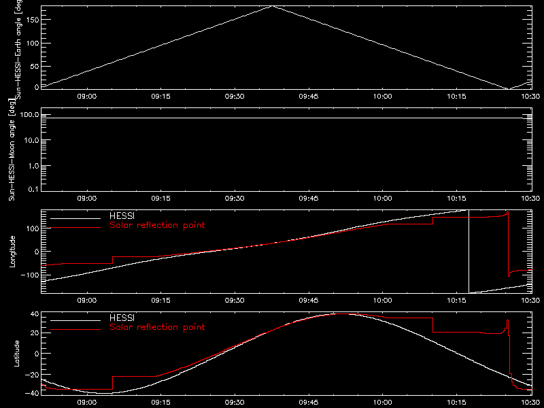Screen dimensions: 544x408
Task: Click the vertical white wrap line in Longitude plot
Action: 469,252
